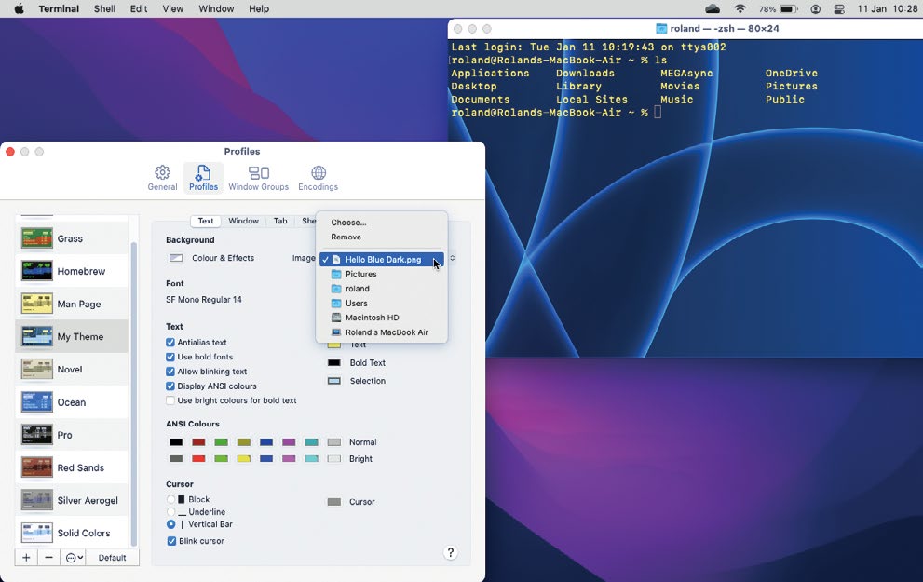Screen dimensions: 923x582
Task: Choose the Underline cursor radio button
Action: (170, 512)
